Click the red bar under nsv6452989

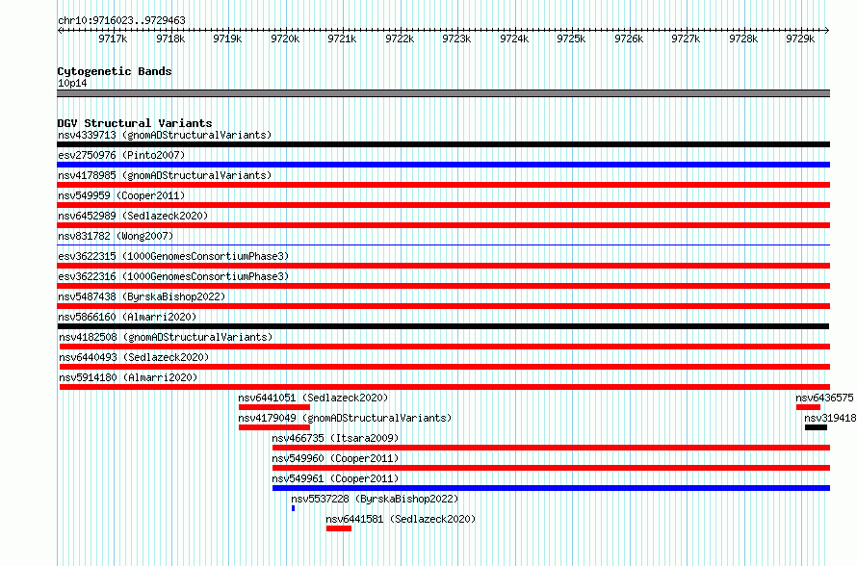pyautogui.click(x=443, y=225)
